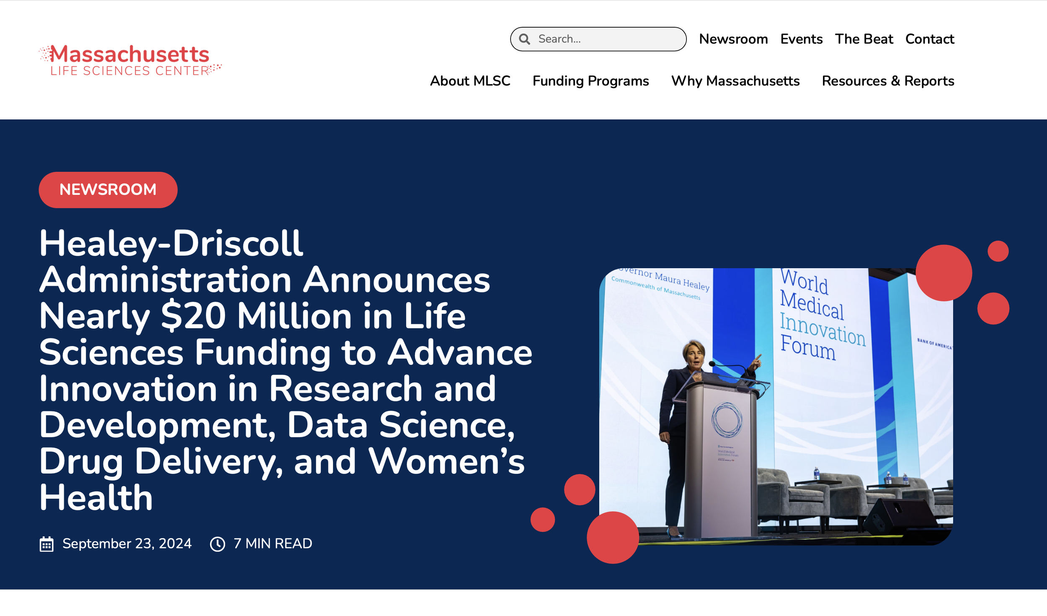
Task: Navigate to the Contact page
Action: click(929, 39)
